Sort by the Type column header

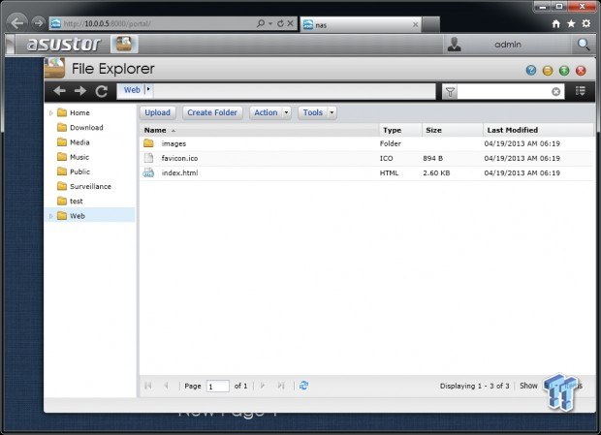point(400,130)
